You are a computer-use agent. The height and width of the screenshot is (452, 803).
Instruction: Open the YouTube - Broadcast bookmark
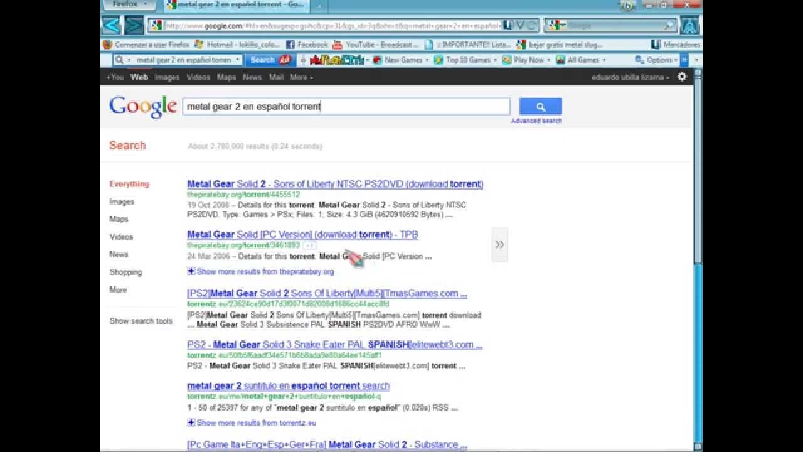pos(376,45)
